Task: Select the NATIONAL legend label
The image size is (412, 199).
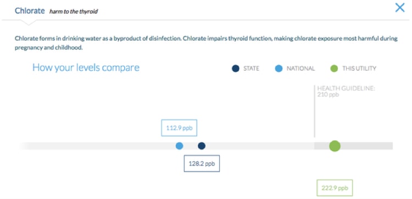Action: pos(300,69)
